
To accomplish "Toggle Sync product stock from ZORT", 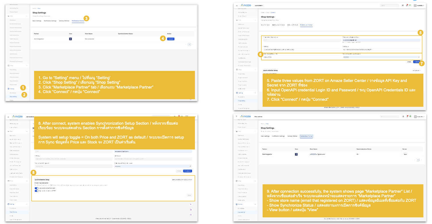I will tap(36, 191).
